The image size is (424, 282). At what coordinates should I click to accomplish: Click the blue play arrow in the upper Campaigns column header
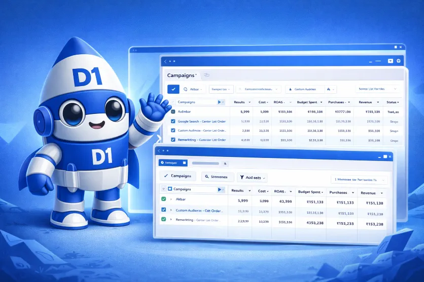pos(219,102)
